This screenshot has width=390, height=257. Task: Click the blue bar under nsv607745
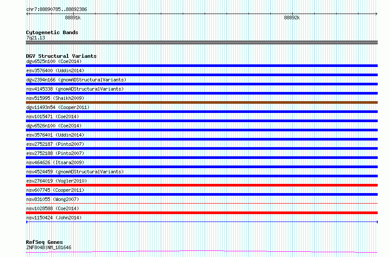click(202, 194)
